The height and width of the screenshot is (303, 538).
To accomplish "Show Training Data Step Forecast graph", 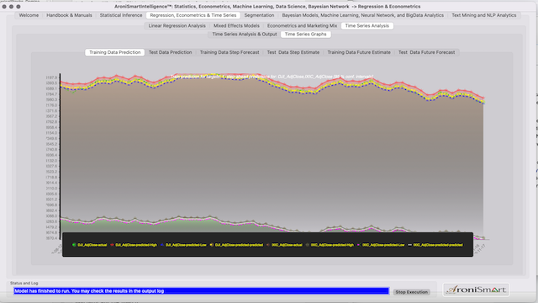I will point(229,52).
